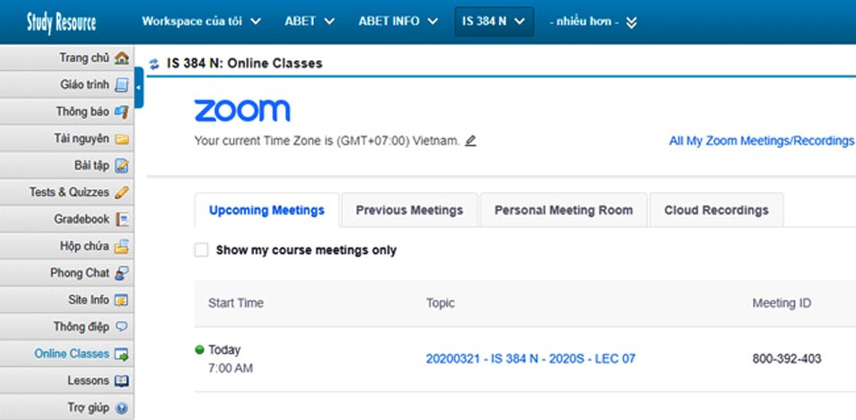Enable Show my course meetings only
856x420 pixels.
coord(202,250)
